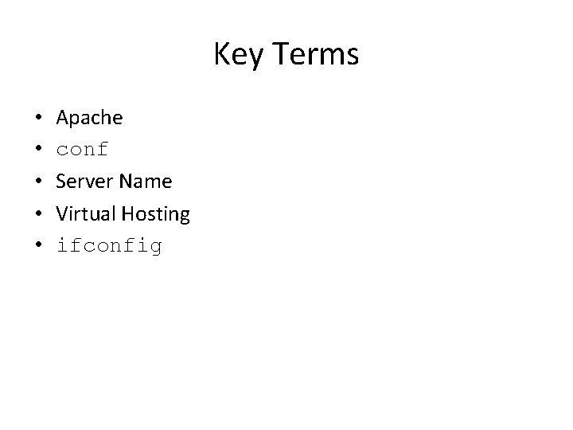Click the final letter g of ifconfig

(156, 248)
